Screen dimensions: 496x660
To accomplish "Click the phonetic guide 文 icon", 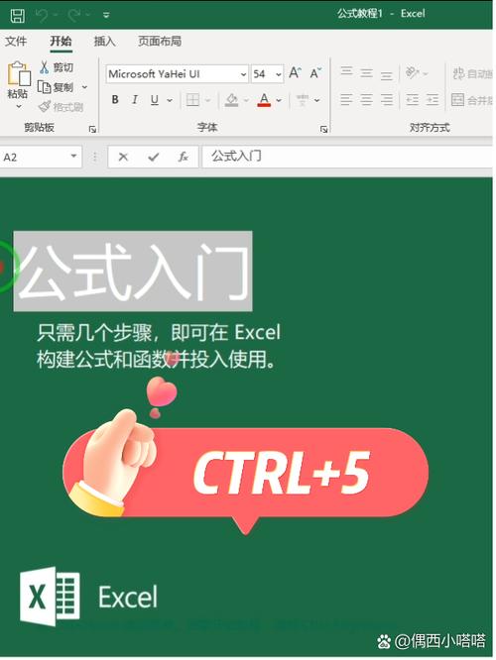I will pyautogui.click(x=303, y=100).
